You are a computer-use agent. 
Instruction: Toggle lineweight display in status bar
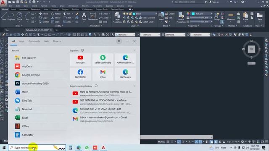(207, 142)
